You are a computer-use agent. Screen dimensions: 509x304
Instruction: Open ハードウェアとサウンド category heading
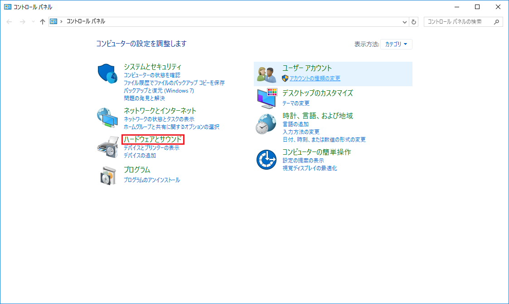(x=153, y=139)
